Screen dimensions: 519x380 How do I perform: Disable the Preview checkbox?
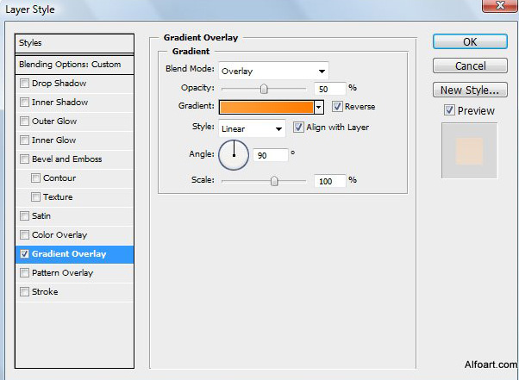tap(449, 110)
